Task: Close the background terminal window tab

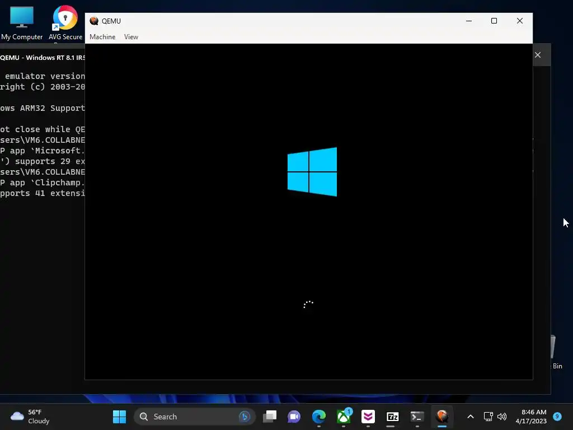Action: [x=538, y=55]
